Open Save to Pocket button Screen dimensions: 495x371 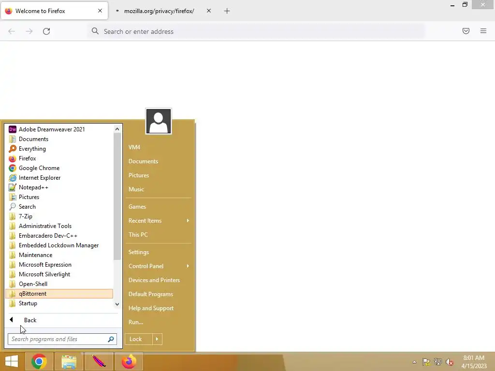(x=466, y=31)
